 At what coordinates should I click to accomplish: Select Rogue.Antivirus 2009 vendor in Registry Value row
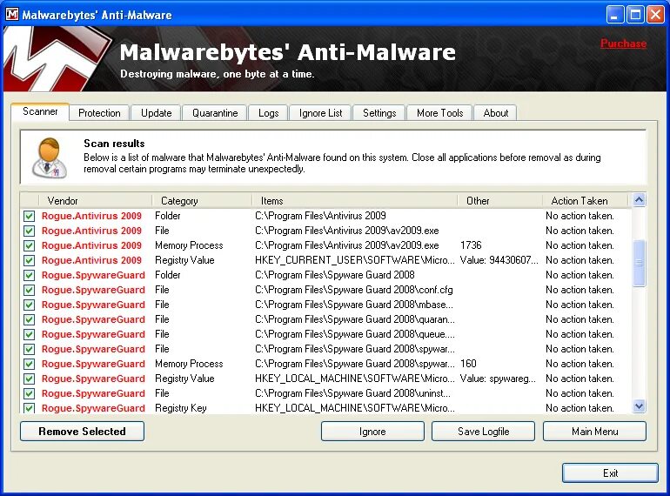tap(91, 260)
